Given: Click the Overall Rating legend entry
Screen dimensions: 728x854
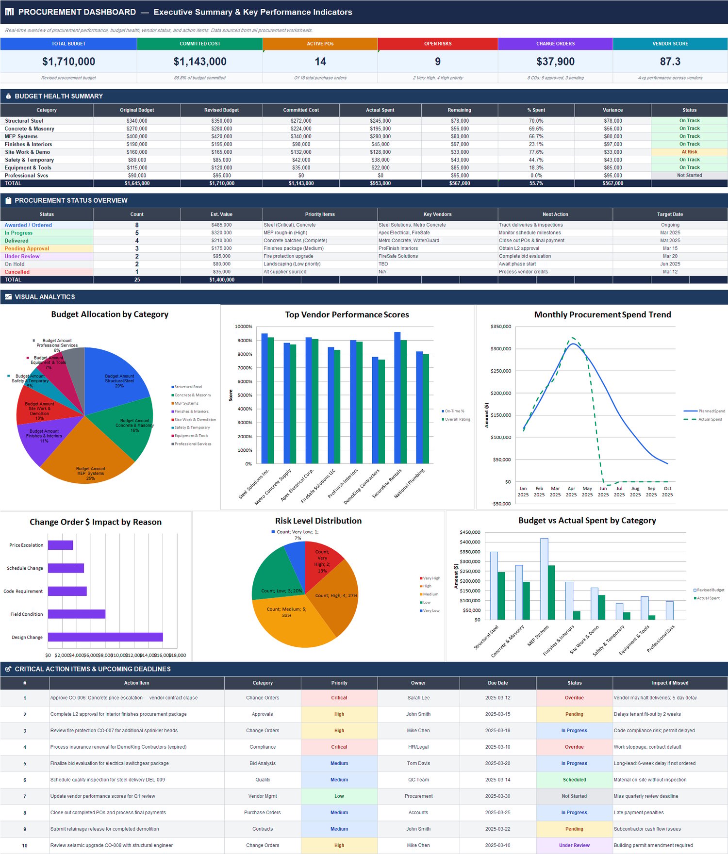Looking at the screenshot, I should (456, 419).
